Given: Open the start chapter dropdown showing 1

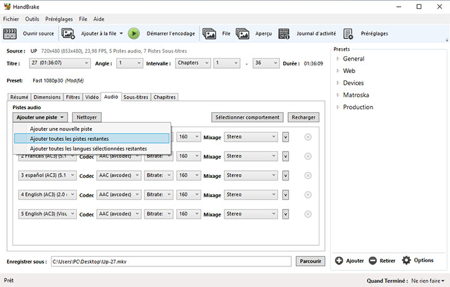Looking at the screenshot, I should [227, 63].
